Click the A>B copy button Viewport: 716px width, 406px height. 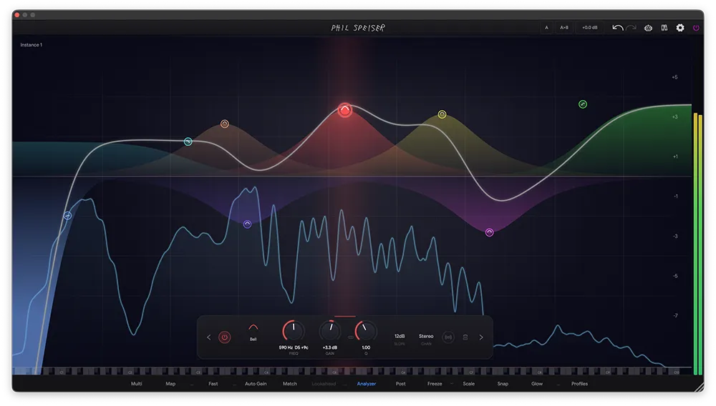564,28
